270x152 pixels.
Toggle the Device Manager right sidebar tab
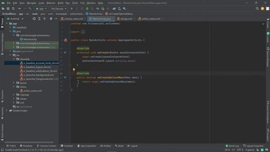[x=268, y=57]
